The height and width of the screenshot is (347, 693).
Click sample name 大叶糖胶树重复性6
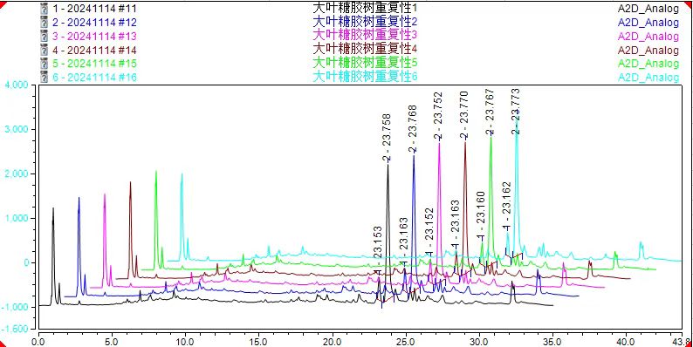[365, 76]
